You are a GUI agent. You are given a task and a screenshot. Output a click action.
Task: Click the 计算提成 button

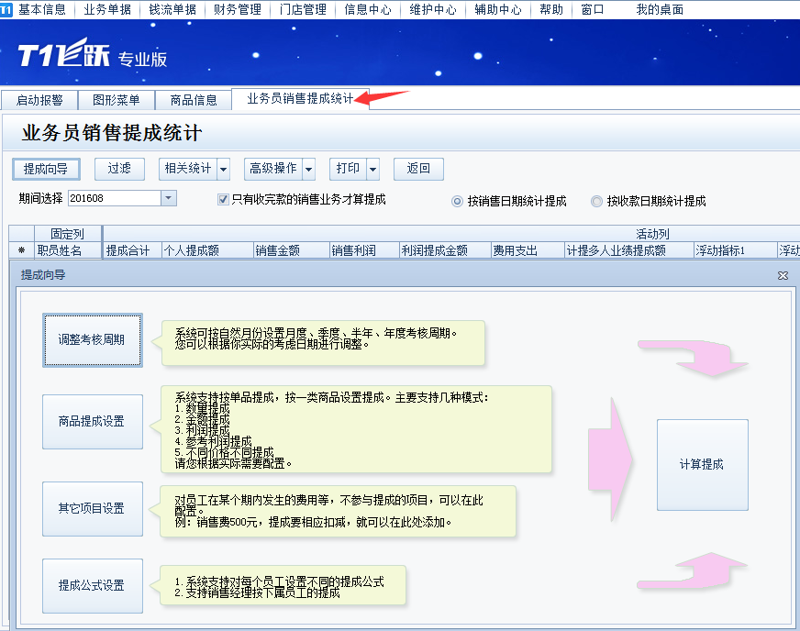(702, 464)
